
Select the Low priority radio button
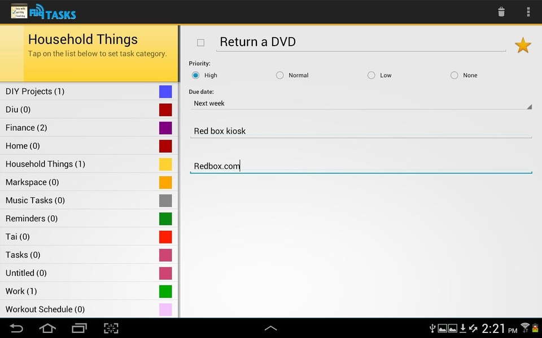(x=371, y=75)
